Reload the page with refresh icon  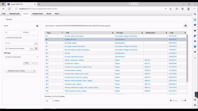pyautogui.click(x=9, y=9)
